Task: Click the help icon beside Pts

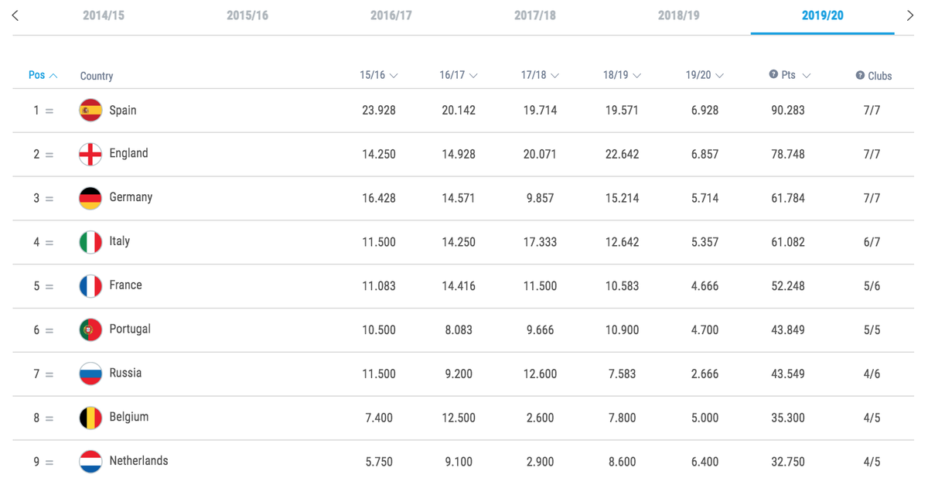Action: click(773, 75)
